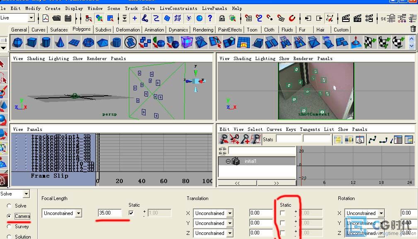This screenshot has width=418, height=239.
Task: Create a polygon plane from the shelf
Action: coord(74,42)
